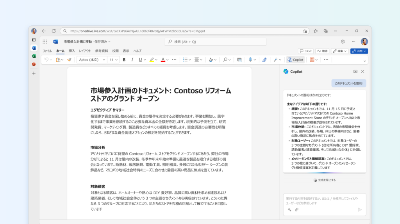Image resolution: width=400 pixels, height=224 pixels.
Task: Click the blue 共有 share button
Action: tap(359, 51)
